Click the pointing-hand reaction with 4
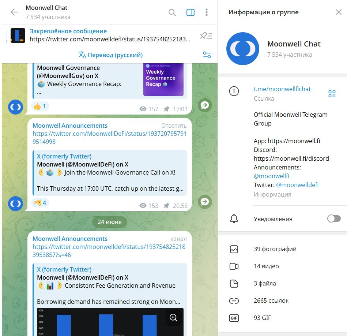This screenshot has height=336, width=347. [x=40, y=203]
